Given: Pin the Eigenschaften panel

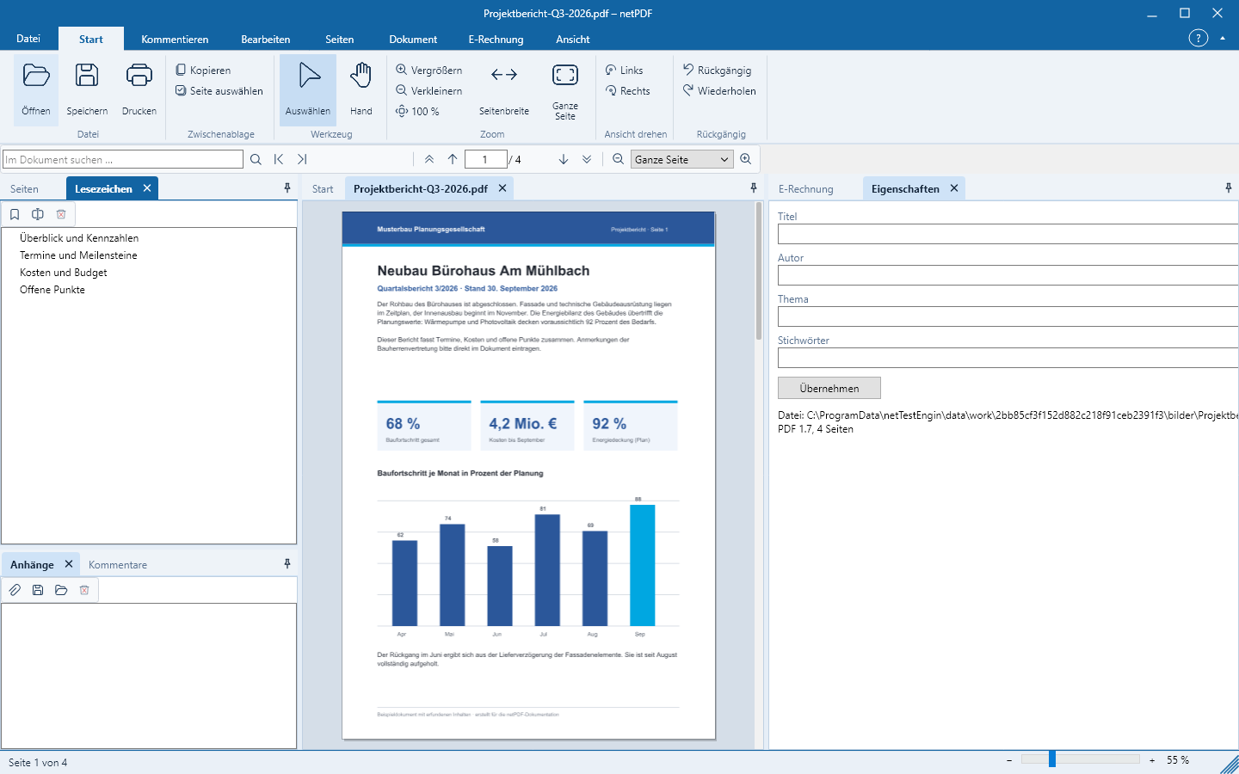Looking at the screenshot, I should pos(1229,188).
